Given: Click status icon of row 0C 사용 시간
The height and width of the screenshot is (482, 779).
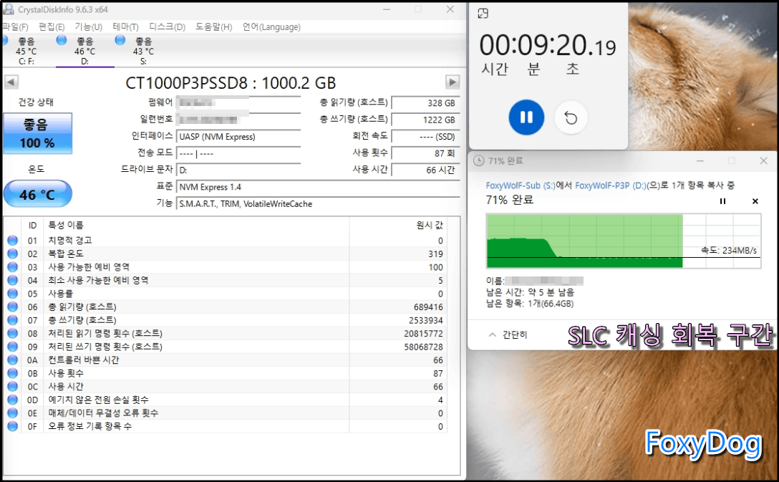Looking at the screenshot, I should click(13, 386).
